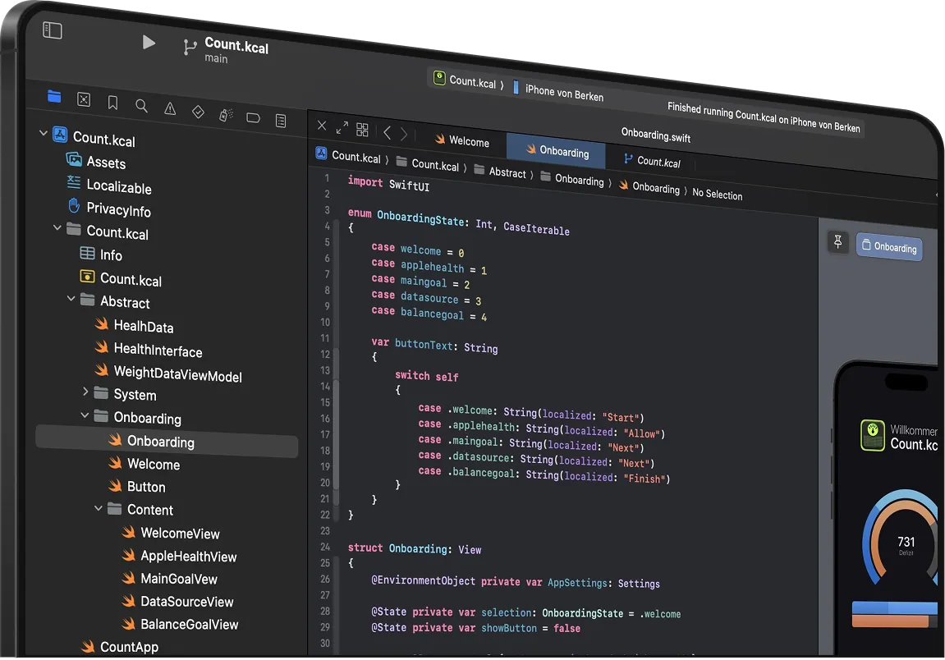This screenshot has width=945, height=660.
Task: Select the Project navigator folder icon
Action: [54, 96]
